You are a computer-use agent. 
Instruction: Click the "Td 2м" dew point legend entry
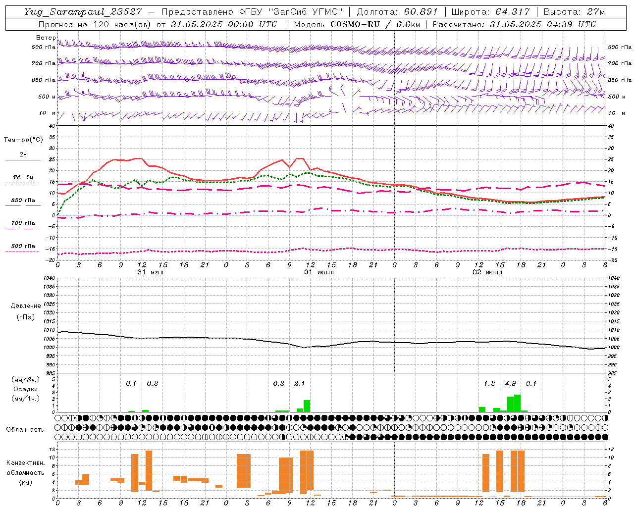[23, 177]
